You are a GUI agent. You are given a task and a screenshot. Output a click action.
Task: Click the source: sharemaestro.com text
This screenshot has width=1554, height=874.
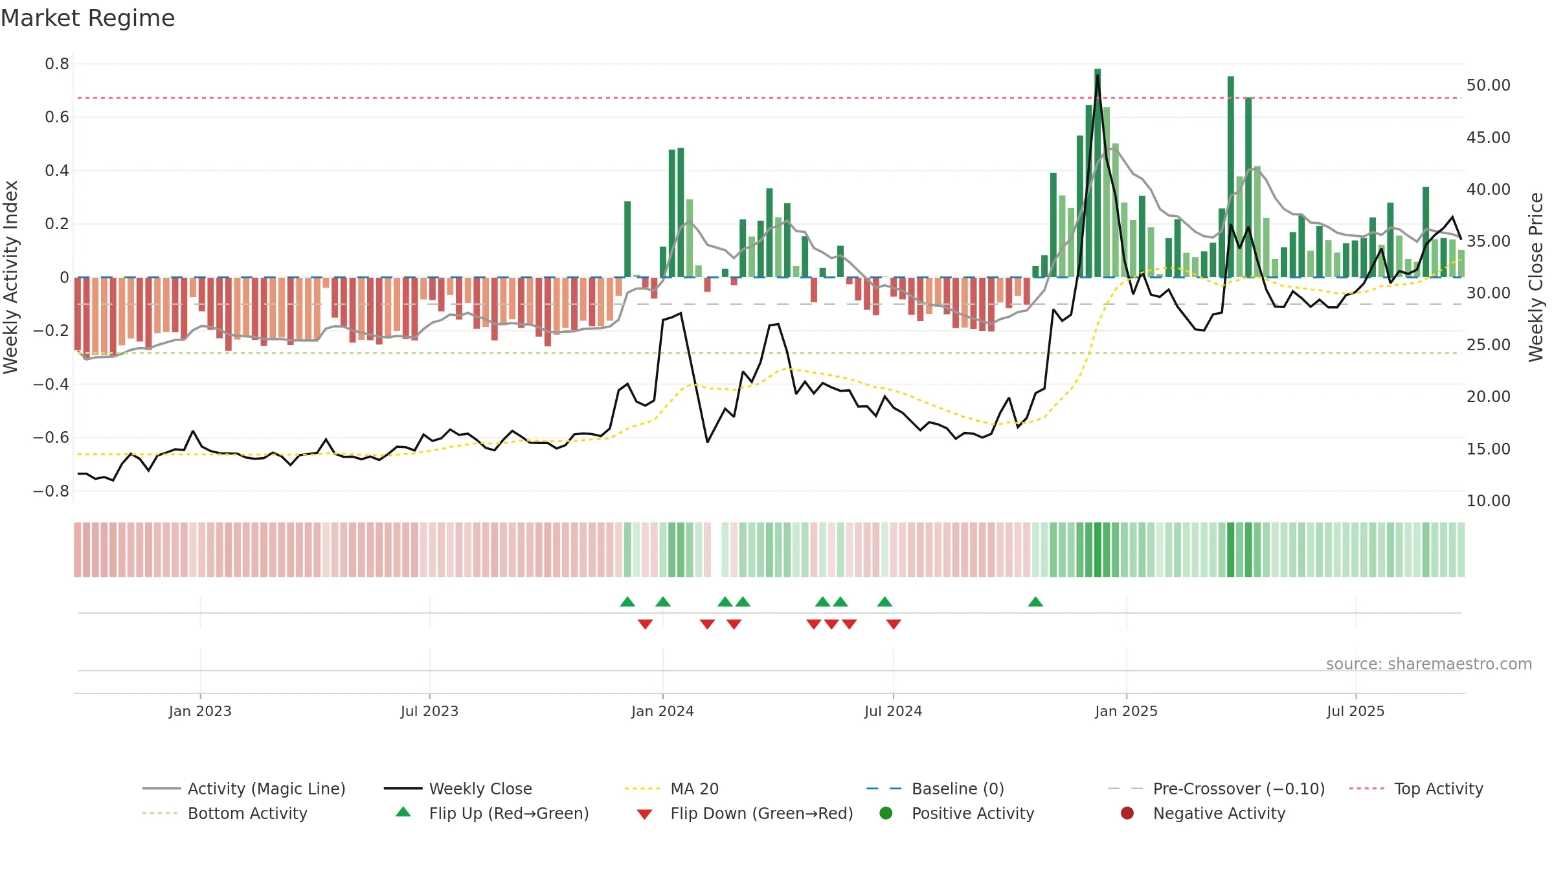click(1429, 664)
